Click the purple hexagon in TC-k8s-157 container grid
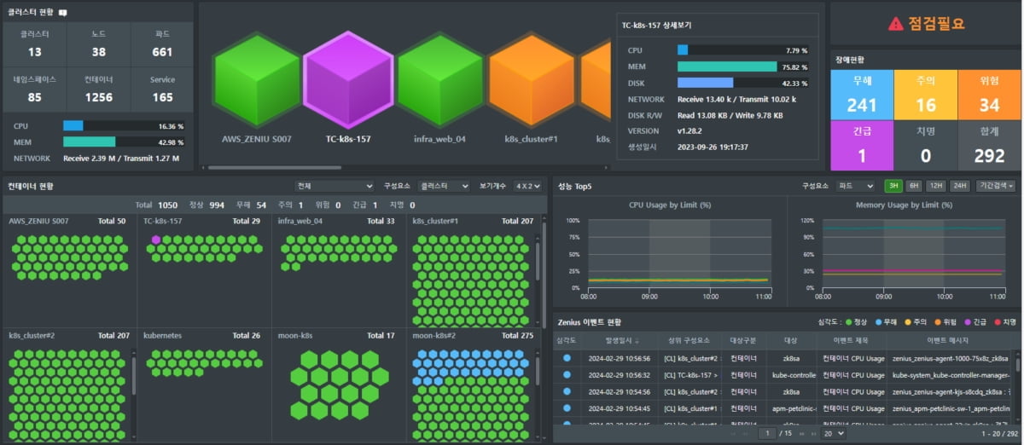Viewport: 1024px width, 445px height. tap(155, 240)
